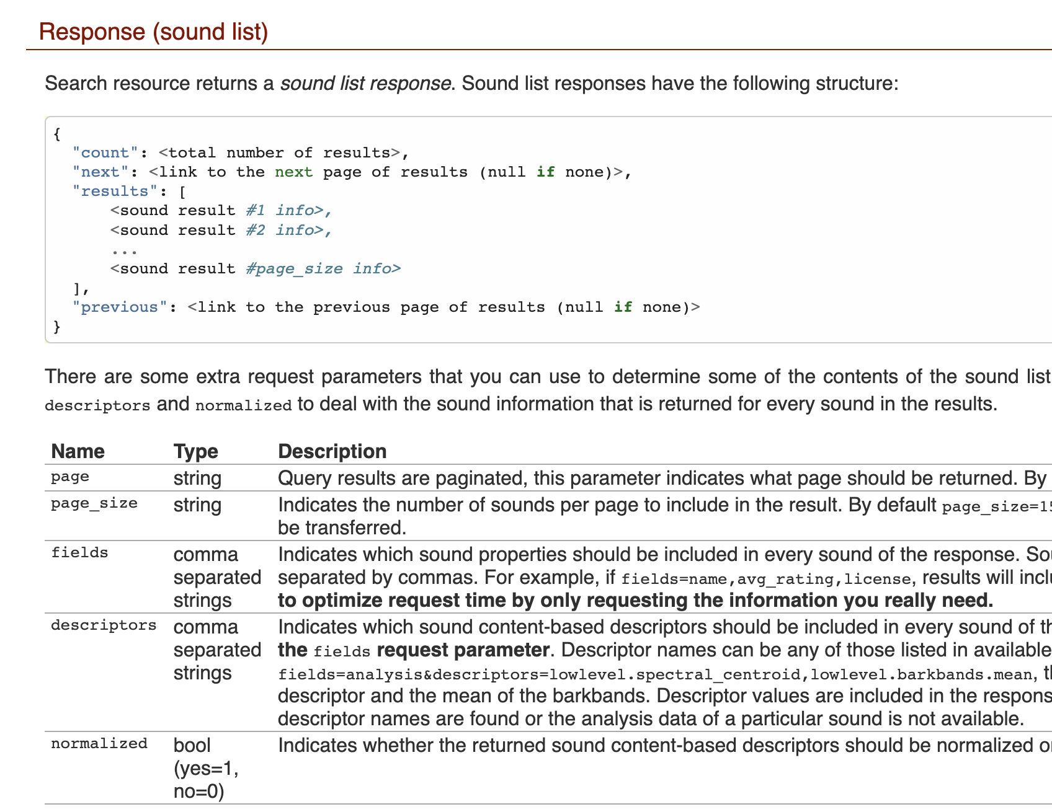Select the "results" array label
Image resolution: width=1052 pixels, height=812 pixels.
tap(113, 191)
